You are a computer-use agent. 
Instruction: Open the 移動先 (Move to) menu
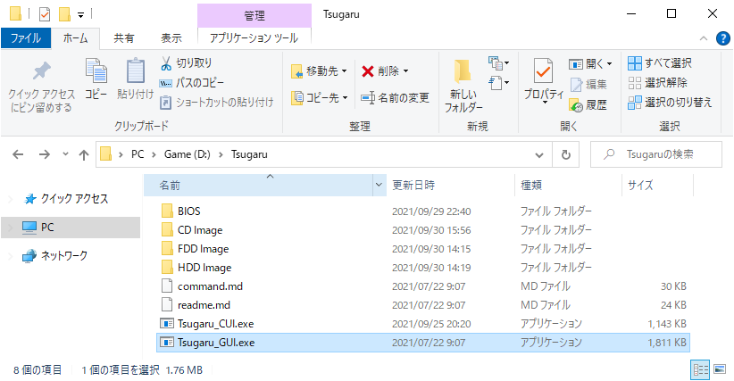tap(319, 71)
